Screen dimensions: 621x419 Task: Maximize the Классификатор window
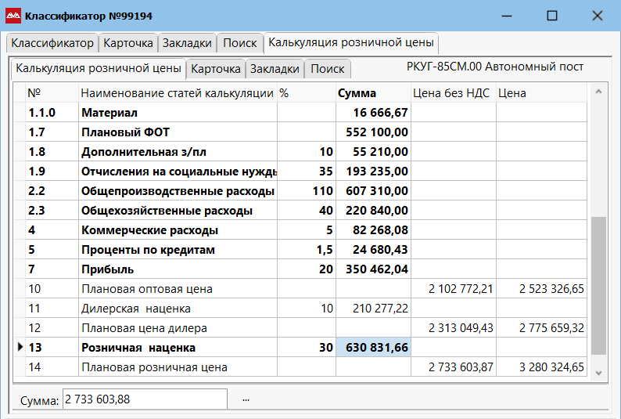pyautogui.click(x=552, y=16)
